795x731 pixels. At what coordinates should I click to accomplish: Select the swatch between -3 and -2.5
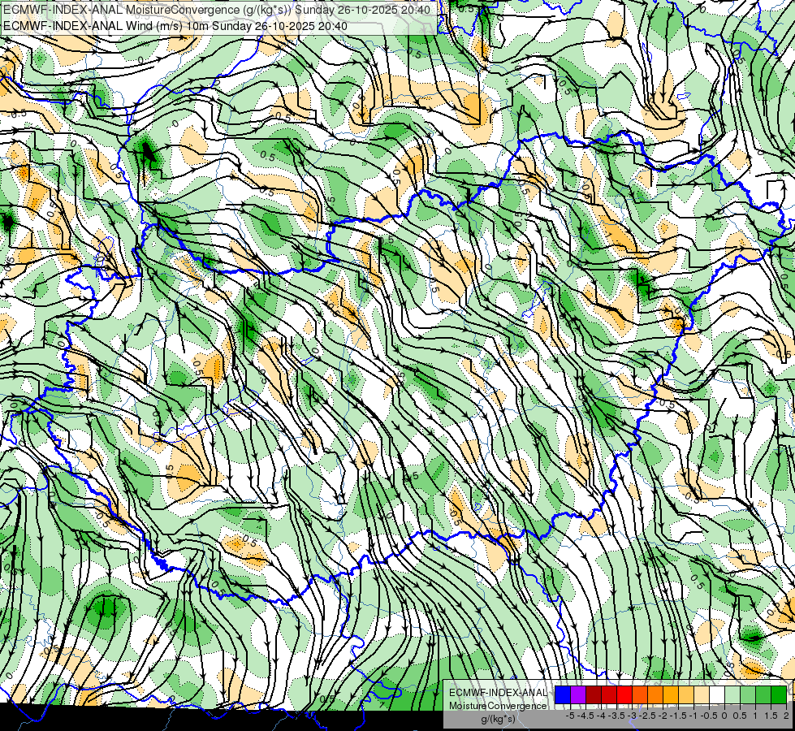640,694
